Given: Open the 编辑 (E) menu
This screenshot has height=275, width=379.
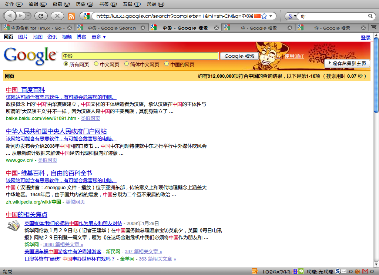Looking at the screenshot, I should (x=37, y=4).
